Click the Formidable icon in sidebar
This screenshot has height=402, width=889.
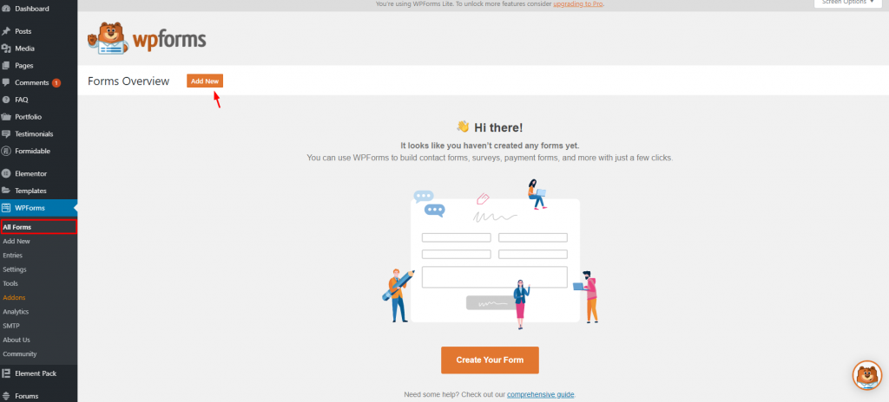6,151
